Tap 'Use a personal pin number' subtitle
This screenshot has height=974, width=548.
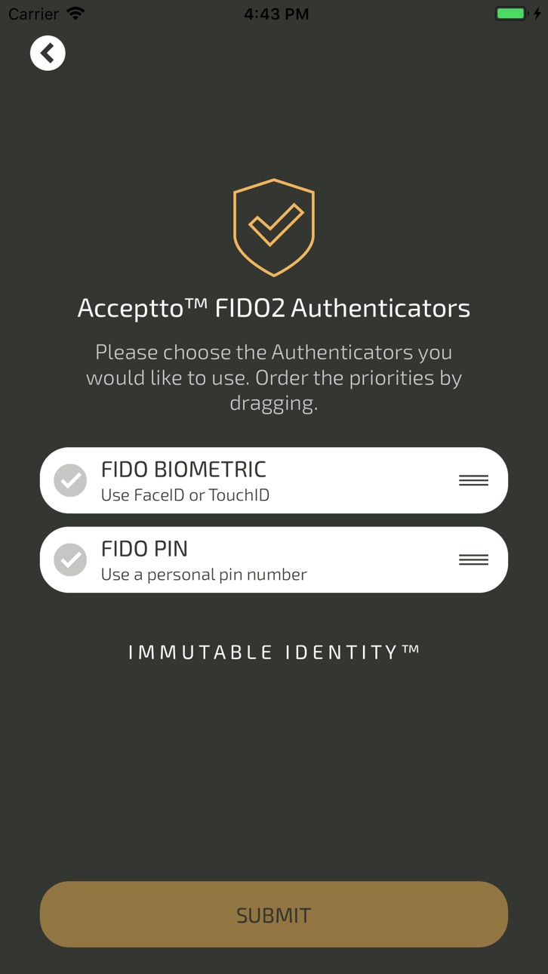coord(204,575)
